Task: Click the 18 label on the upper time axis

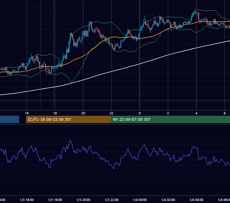Action: (x=55, y=113)
